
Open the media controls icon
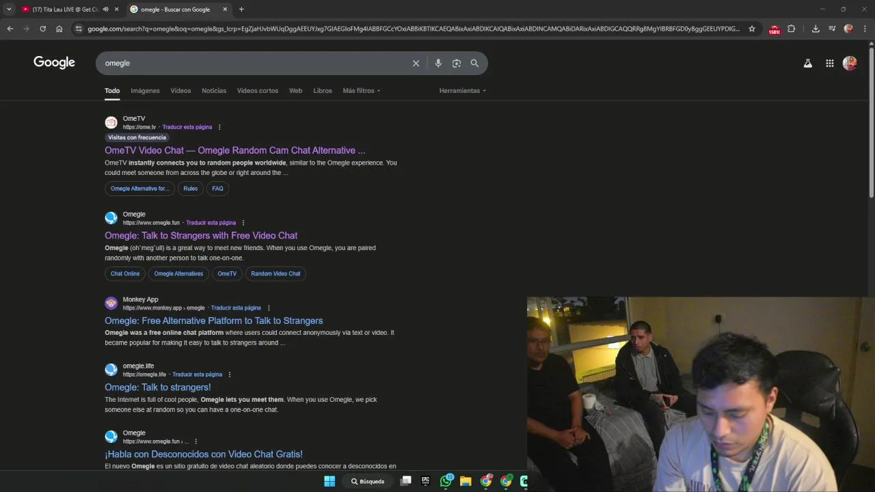tap(832, 29)
